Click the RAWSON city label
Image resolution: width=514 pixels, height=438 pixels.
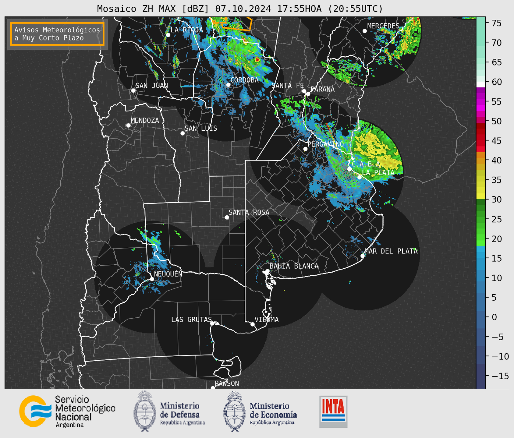[x=227, y=383]
